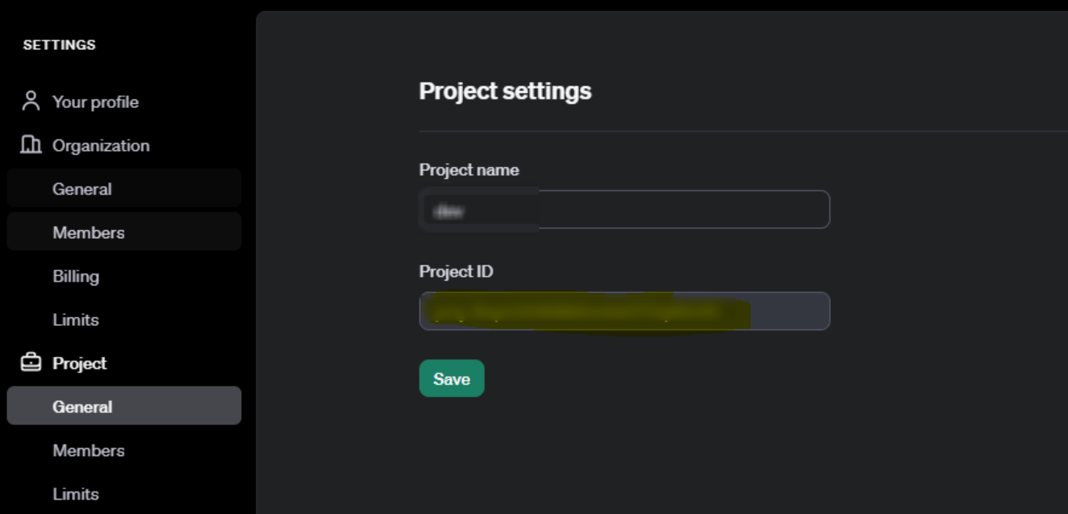Select the Project section label
Image resolution: width=1068 pixels, height=514 pixels.
click(79, 363)
